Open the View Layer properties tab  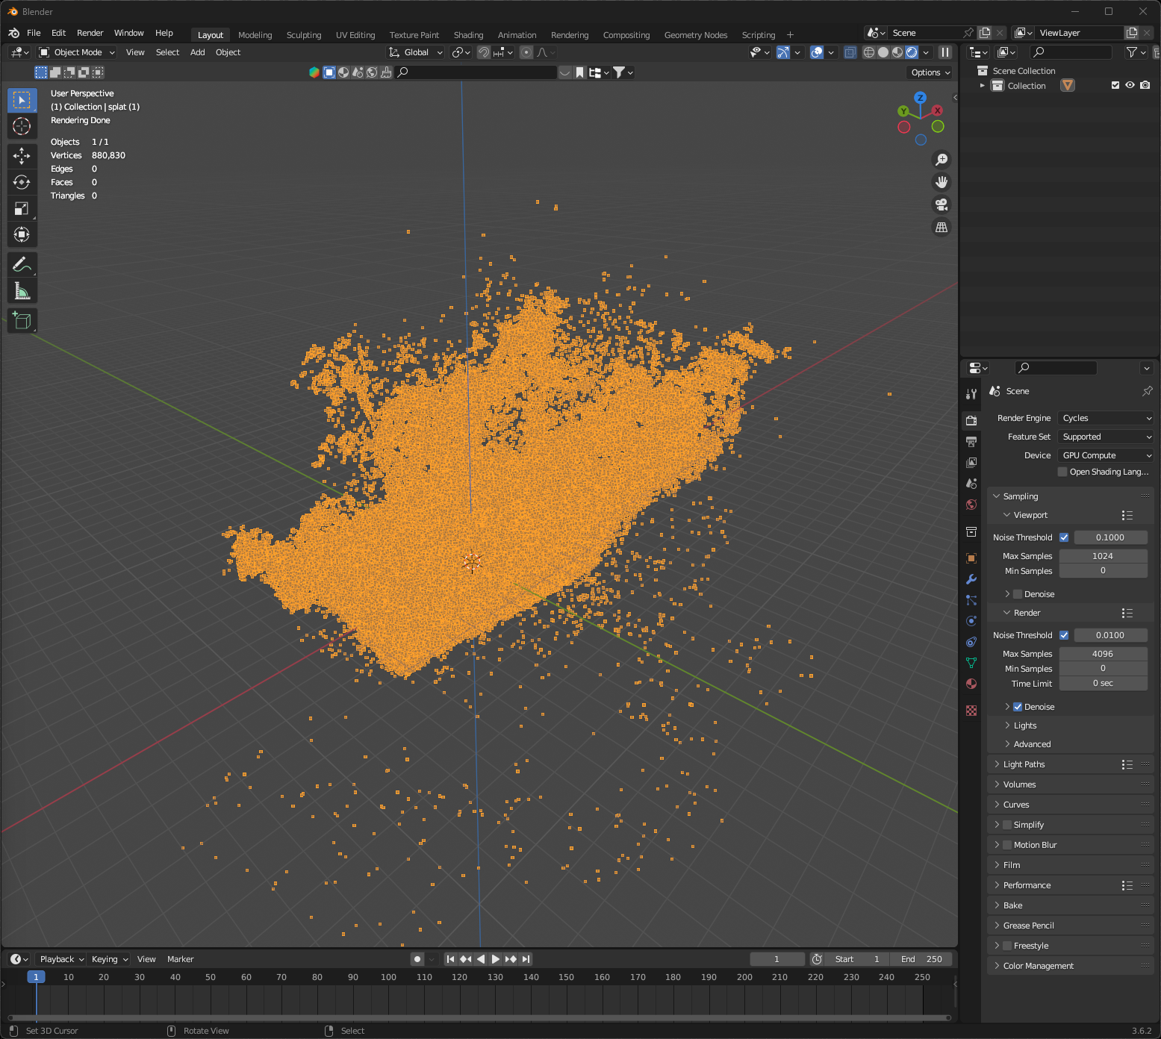click(x=971, y=463)
